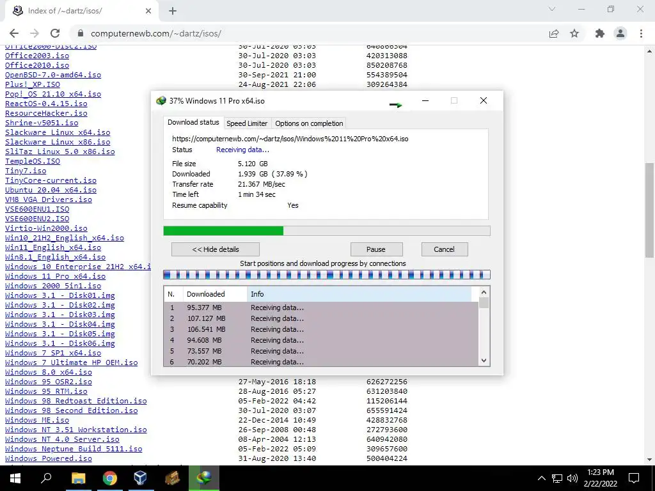This screenshot has height=491, width=655.
Task: Show hidden tray icons chevron
Action: (x=541, y=478)
